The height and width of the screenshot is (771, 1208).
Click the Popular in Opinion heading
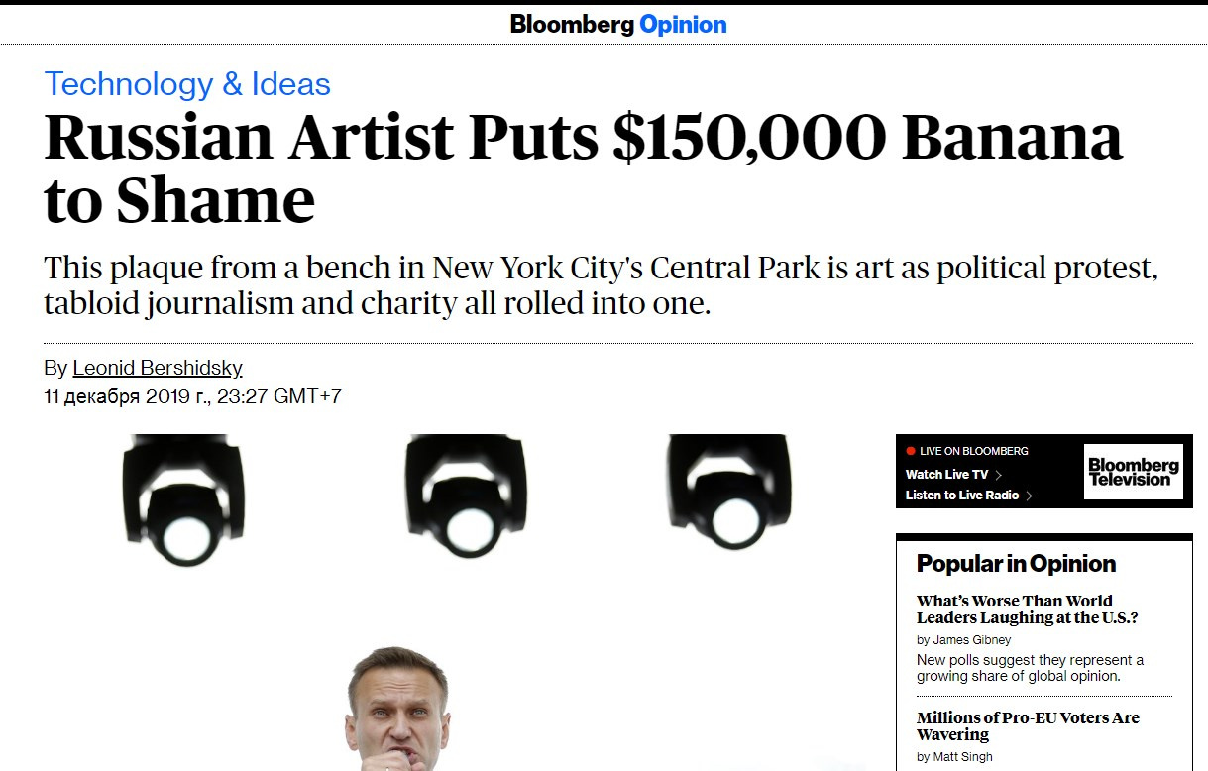pos(1016,564)
